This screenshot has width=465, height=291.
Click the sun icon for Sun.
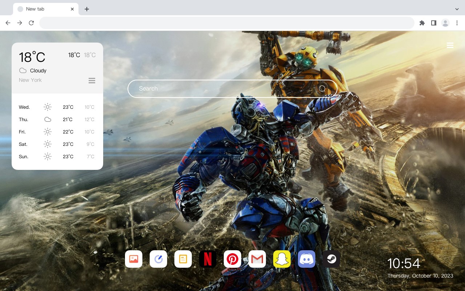(x=48, y=156)
